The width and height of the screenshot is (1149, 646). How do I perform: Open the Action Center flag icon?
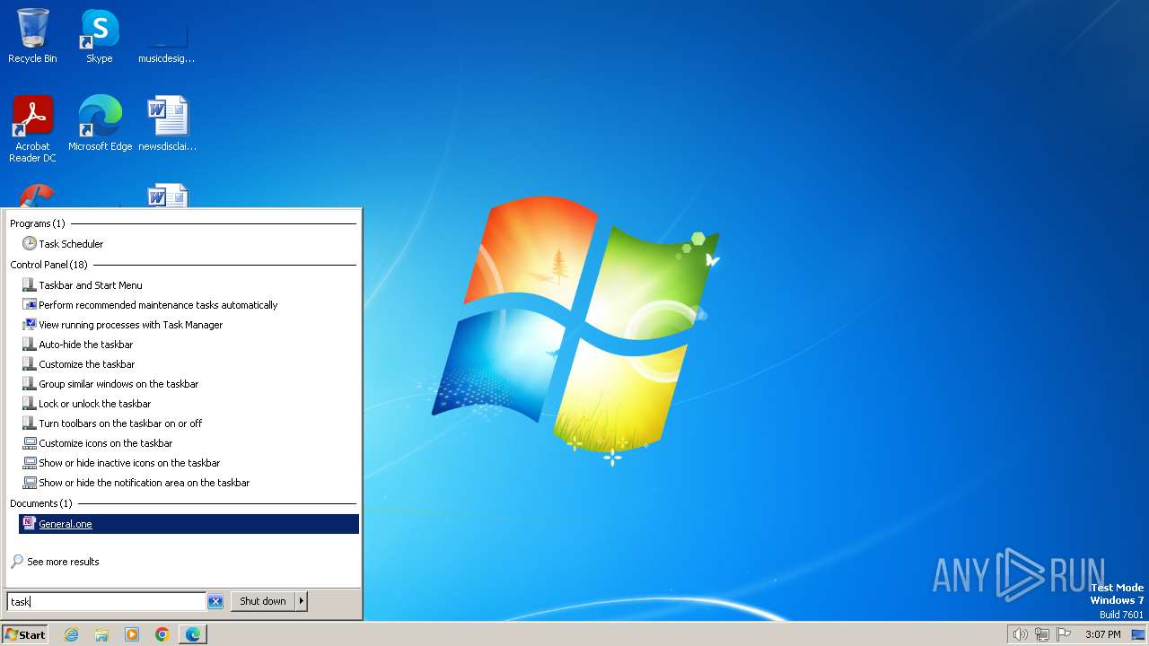(x=1065, y=634)
